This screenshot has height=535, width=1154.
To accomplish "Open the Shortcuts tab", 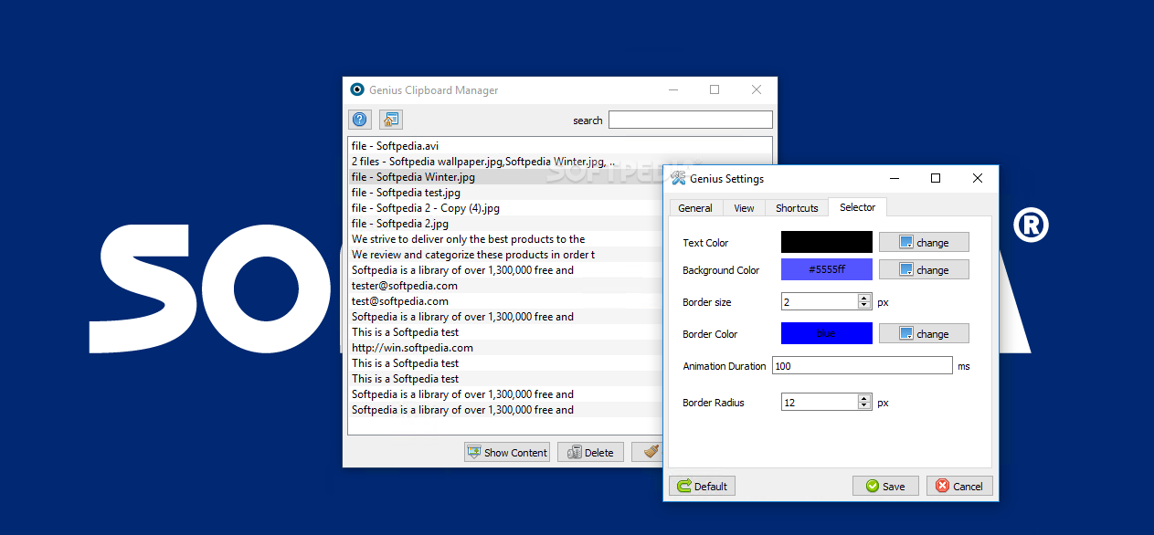I will [797, 208].
